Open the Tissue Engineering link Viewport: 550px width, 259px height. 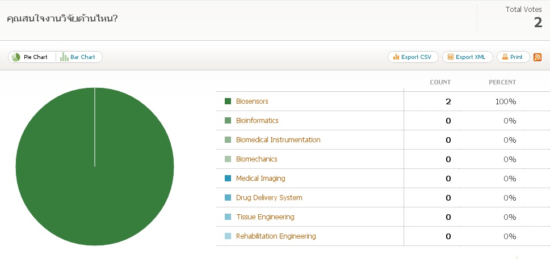coord(265,217)
